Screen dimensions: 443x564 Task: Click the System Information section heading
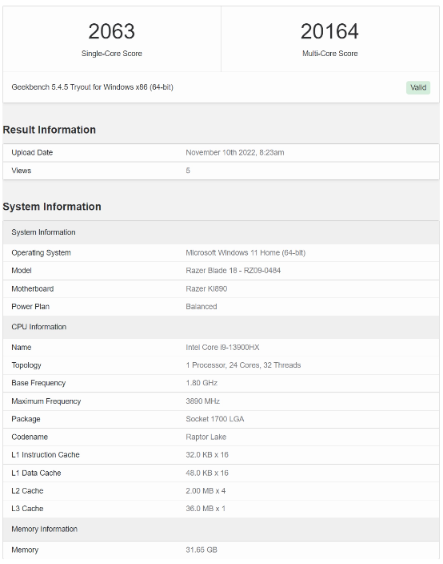pyautogui.click(x=52, y=207)
